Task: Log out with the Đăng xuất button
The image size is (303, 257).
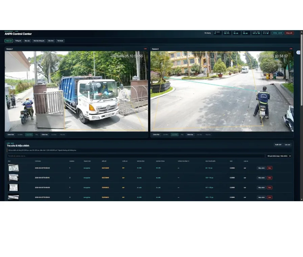Action: point(289,33)
